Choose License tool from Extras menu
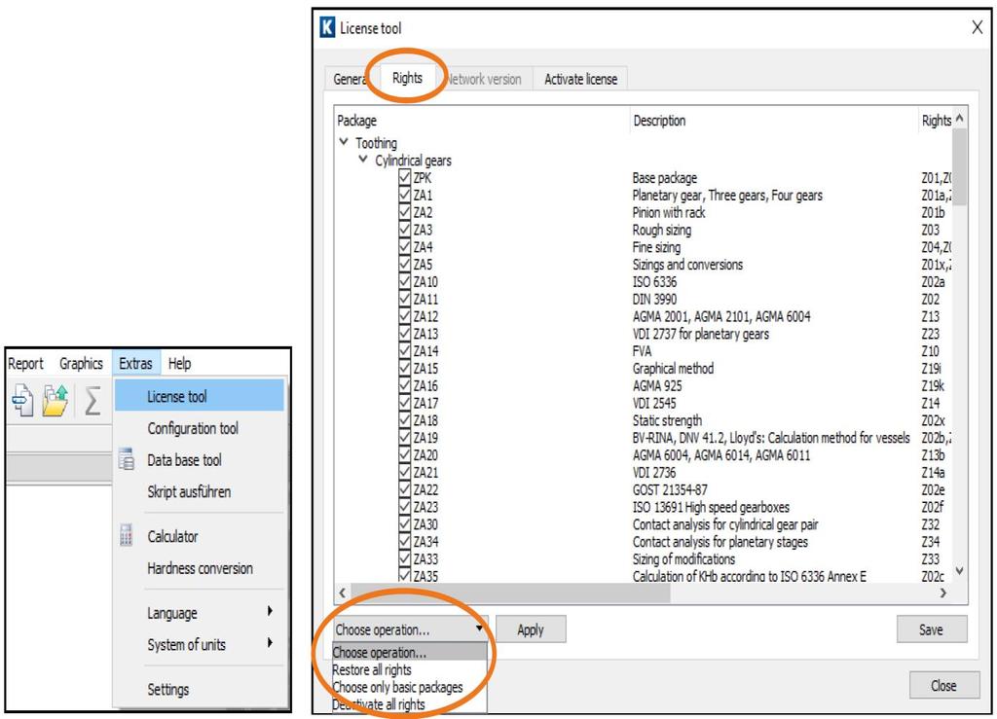The height and width of the screenshot is (719, 997). 200,396
